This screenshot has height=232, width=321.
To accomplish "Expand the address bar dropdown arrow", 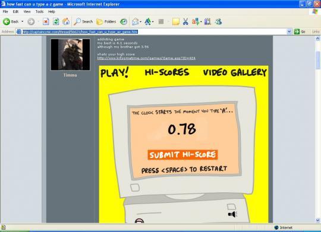I will (289, 31).
